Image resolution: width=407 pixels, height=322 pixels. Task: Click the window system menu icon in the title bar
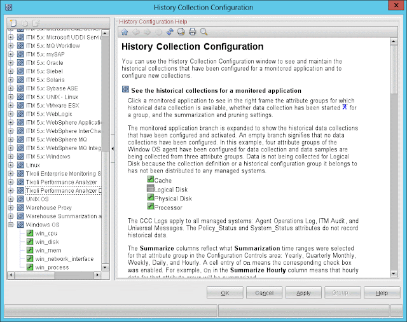8,7
